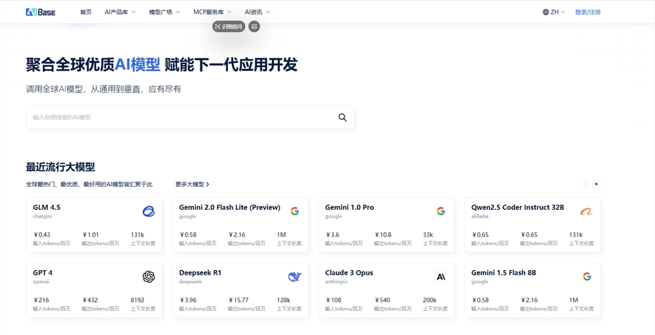Screen dimensions: 655x335
Task: Click ¥540 output price on Claude 3 Opus
Action: click(x=383, y=300)
